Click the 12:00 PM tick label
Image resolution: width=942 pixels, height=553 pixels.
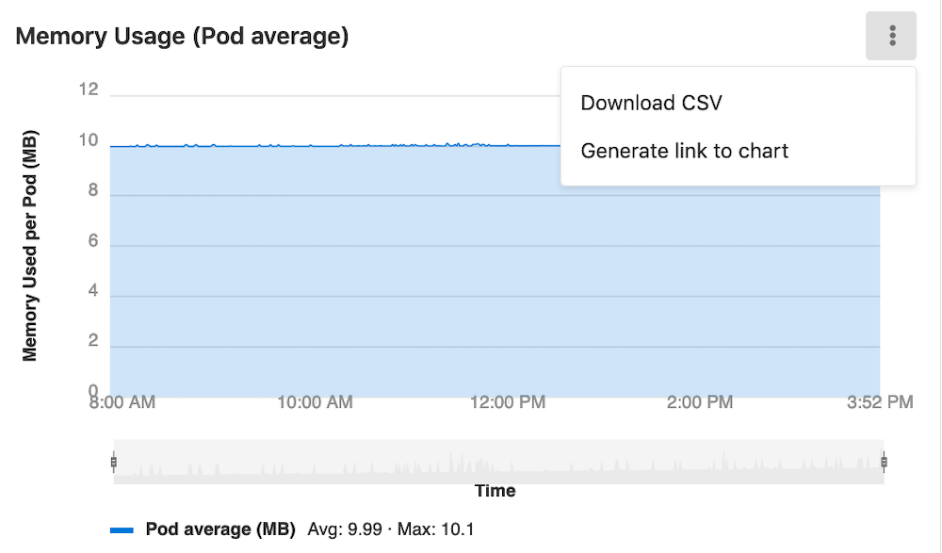coord(507,402)
